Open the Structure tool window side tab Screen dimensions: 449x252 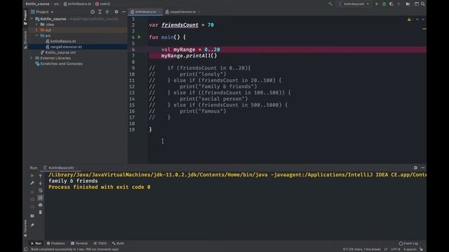coord(25,39)
